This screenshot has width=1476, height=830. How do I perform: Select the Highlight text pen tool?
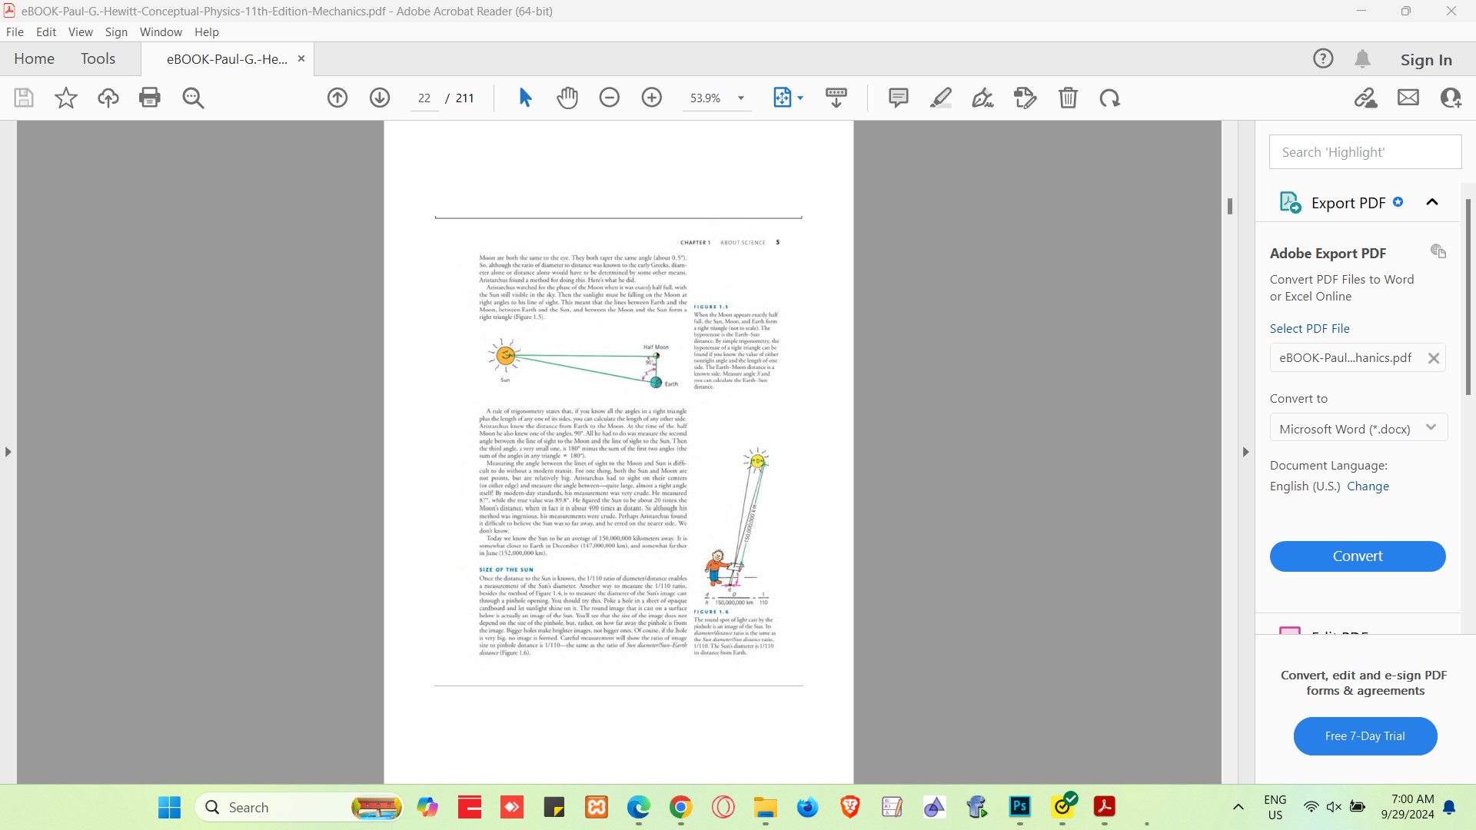click(x=941, y=98)
